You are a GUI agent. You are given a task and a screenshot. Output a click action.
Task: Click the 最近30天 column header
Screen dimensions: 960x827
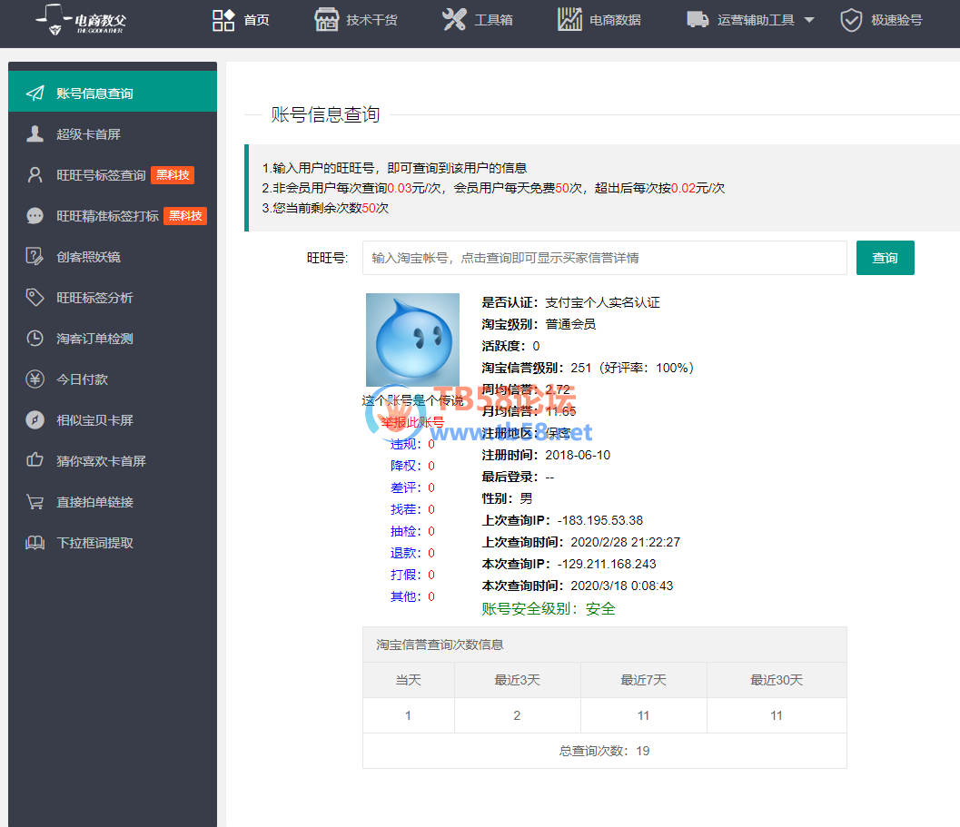pyautogui.click(x=777, y=680)
